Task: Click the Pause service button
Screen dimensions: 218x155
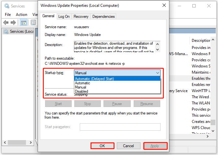Action: click(x=117, y=104)
